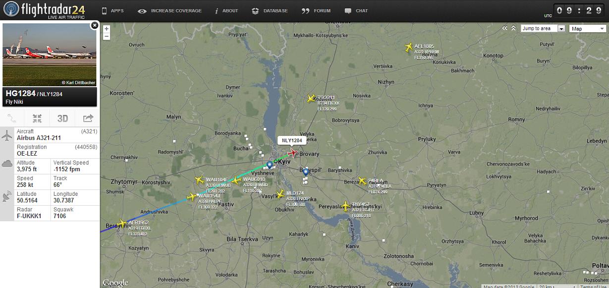Click the share flight arrow icon

(88, 118)
